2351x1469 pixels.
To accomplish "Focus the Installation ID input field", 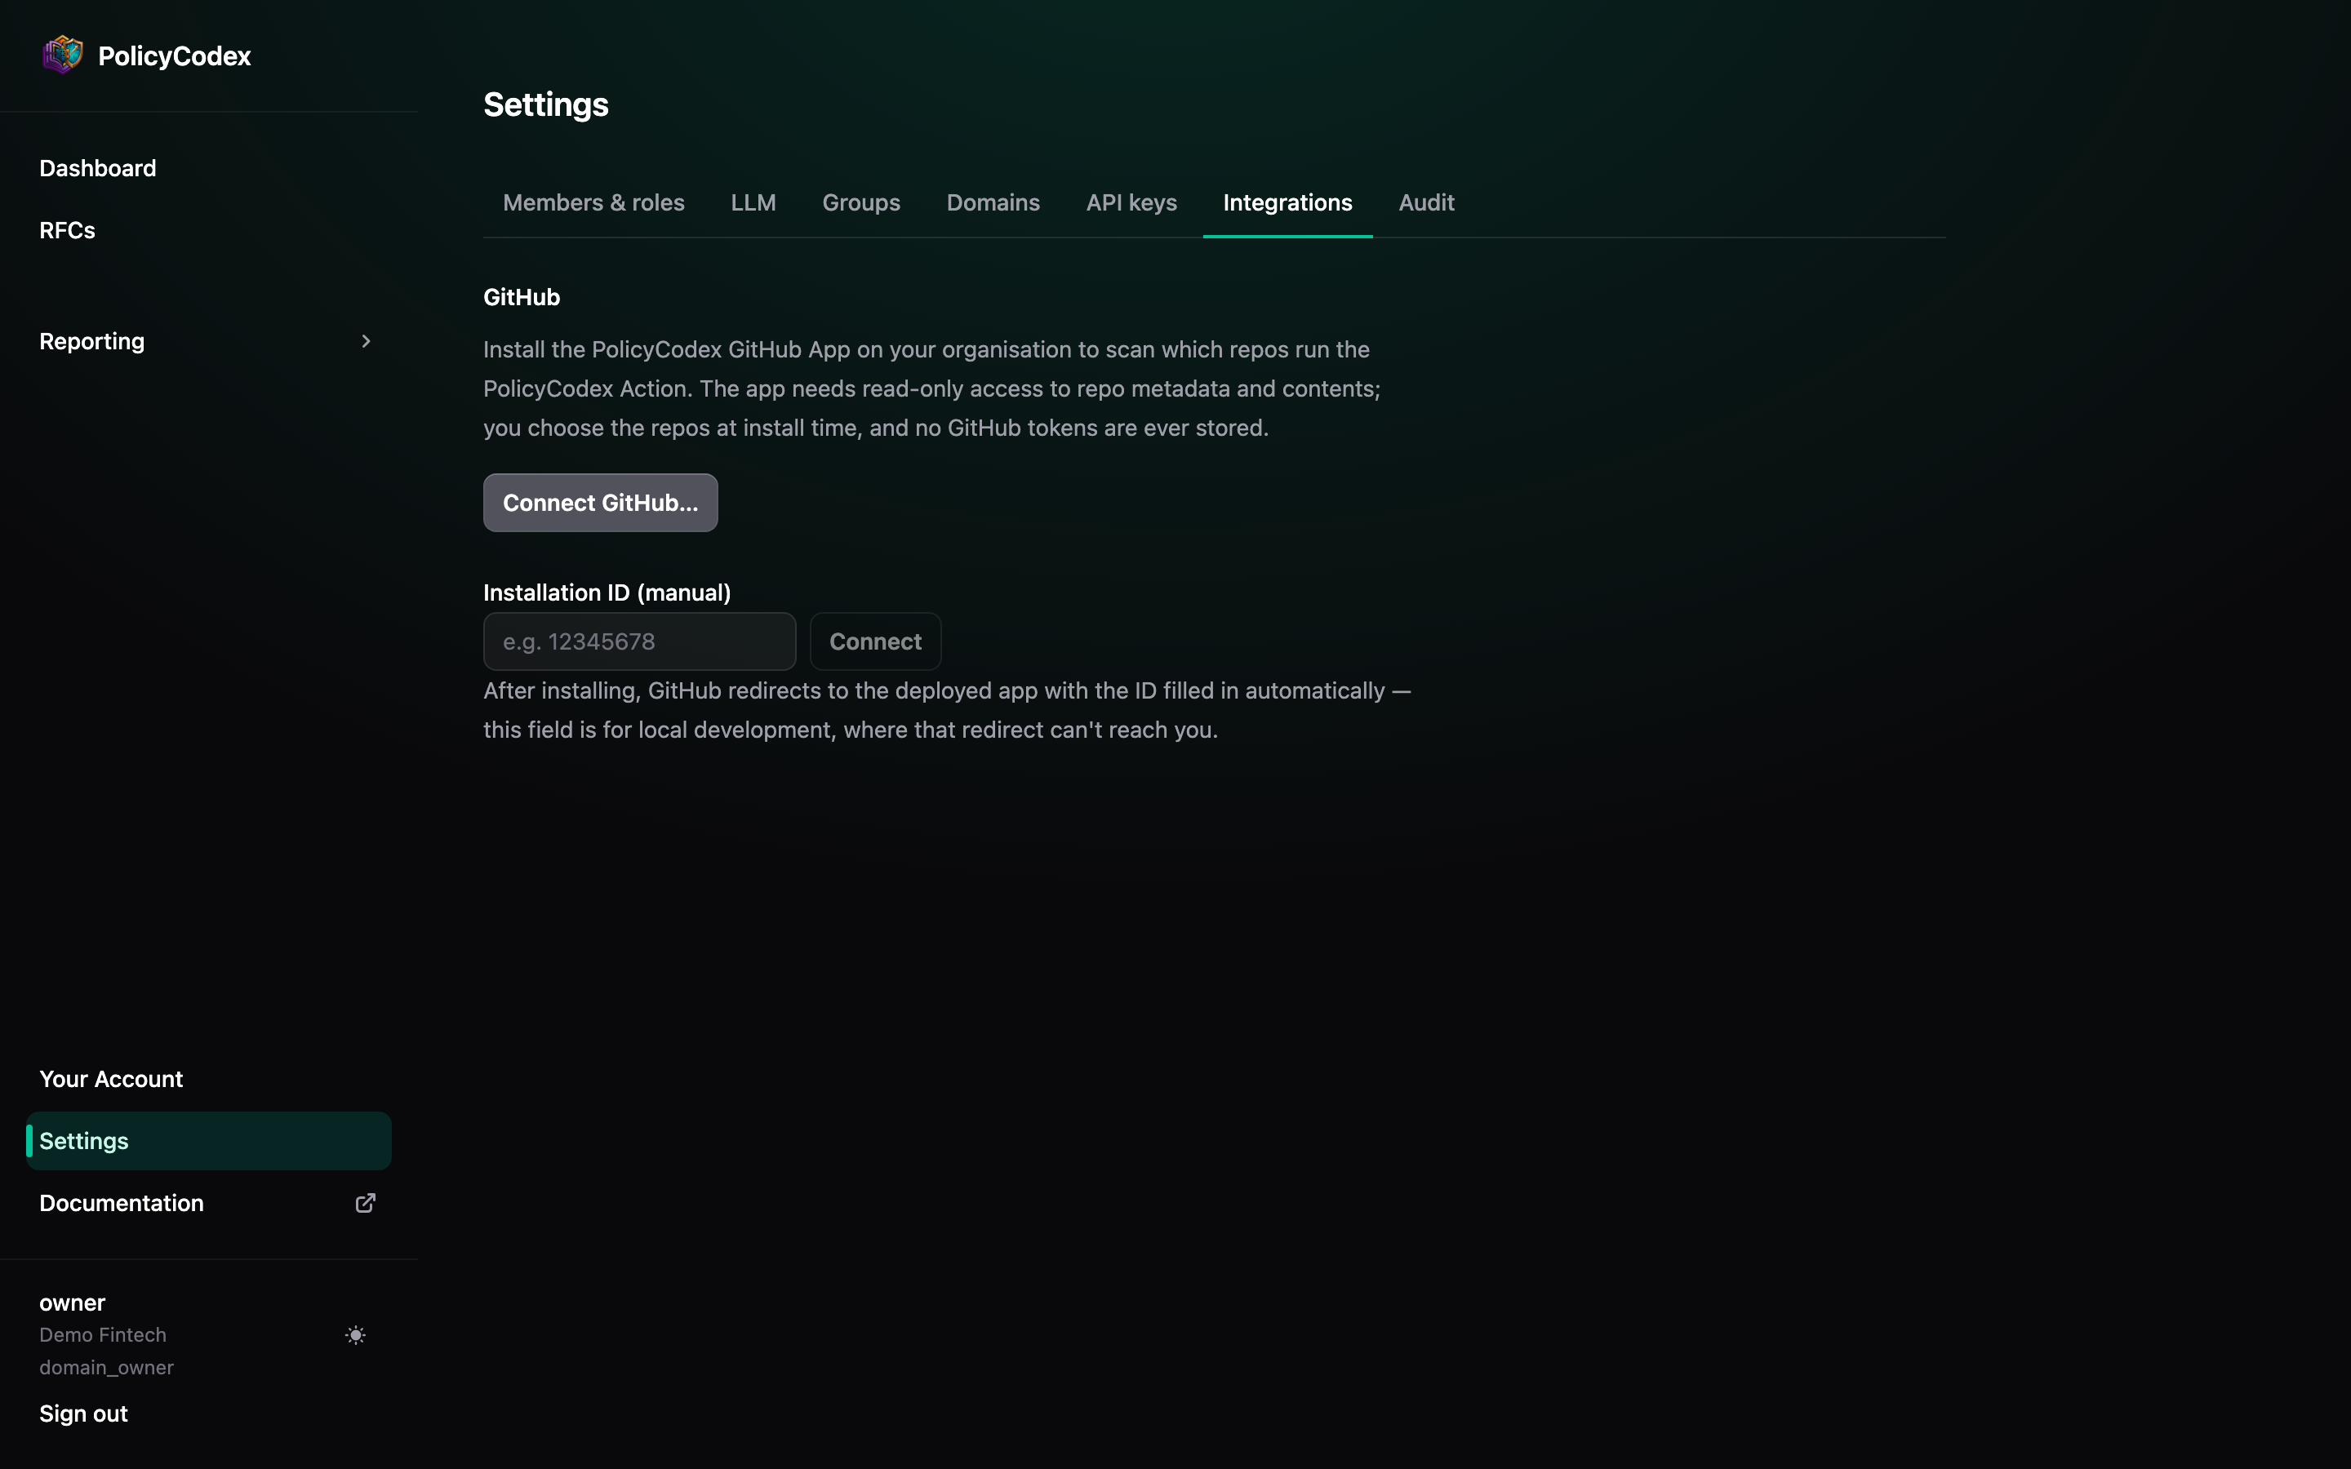I will [x=639, y=641].
